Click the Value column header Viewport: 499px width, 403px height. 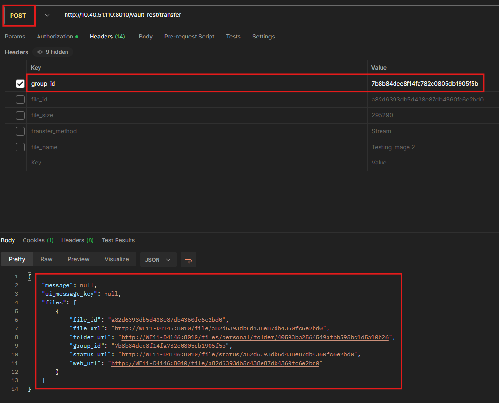(379, 68)
